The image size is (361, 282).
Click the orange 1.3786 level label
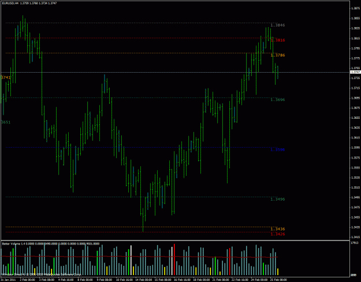278,55
